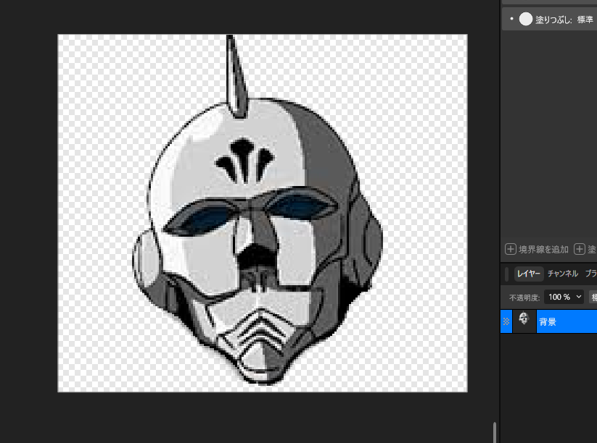Click the 境界線を追加 plus icon
The height and width of the screenshot is (443, 597).
coord(510,249)
